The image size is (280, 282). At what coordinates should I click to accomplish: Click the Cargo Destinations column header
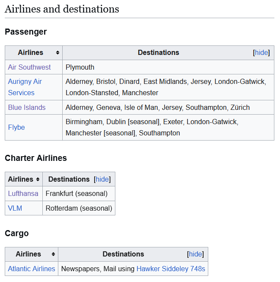coord(123,254)
